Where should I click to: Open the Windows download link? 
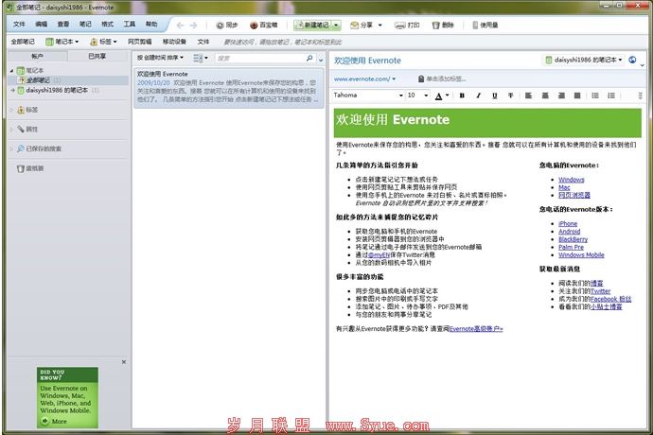(572, 180)
